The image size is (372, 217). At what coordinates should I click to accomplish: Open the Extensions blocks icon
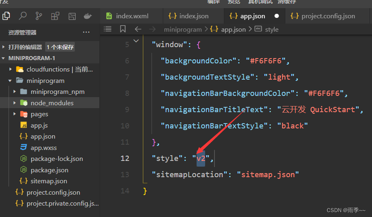55,16
